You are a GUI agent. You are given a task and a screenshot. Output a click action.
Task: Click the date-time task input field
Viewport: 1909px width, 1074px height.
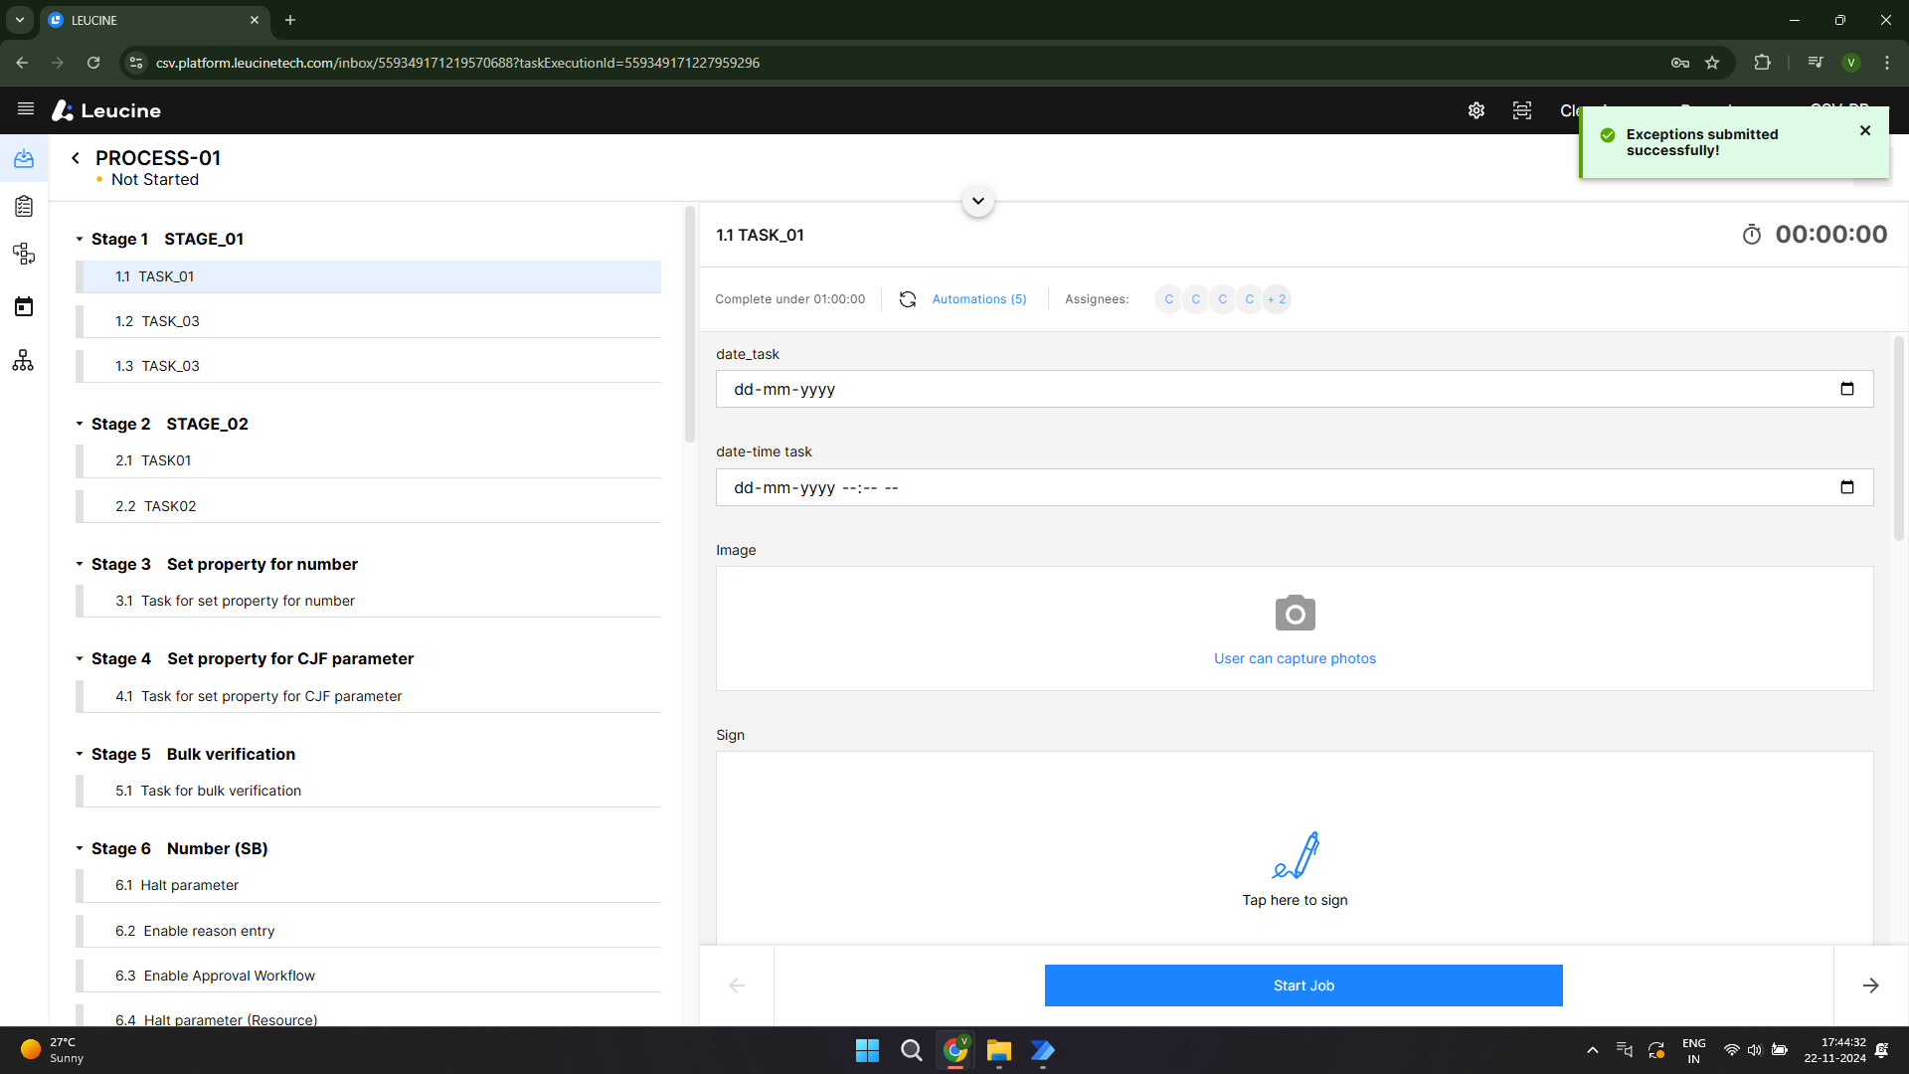click(x=1295, y=487)
